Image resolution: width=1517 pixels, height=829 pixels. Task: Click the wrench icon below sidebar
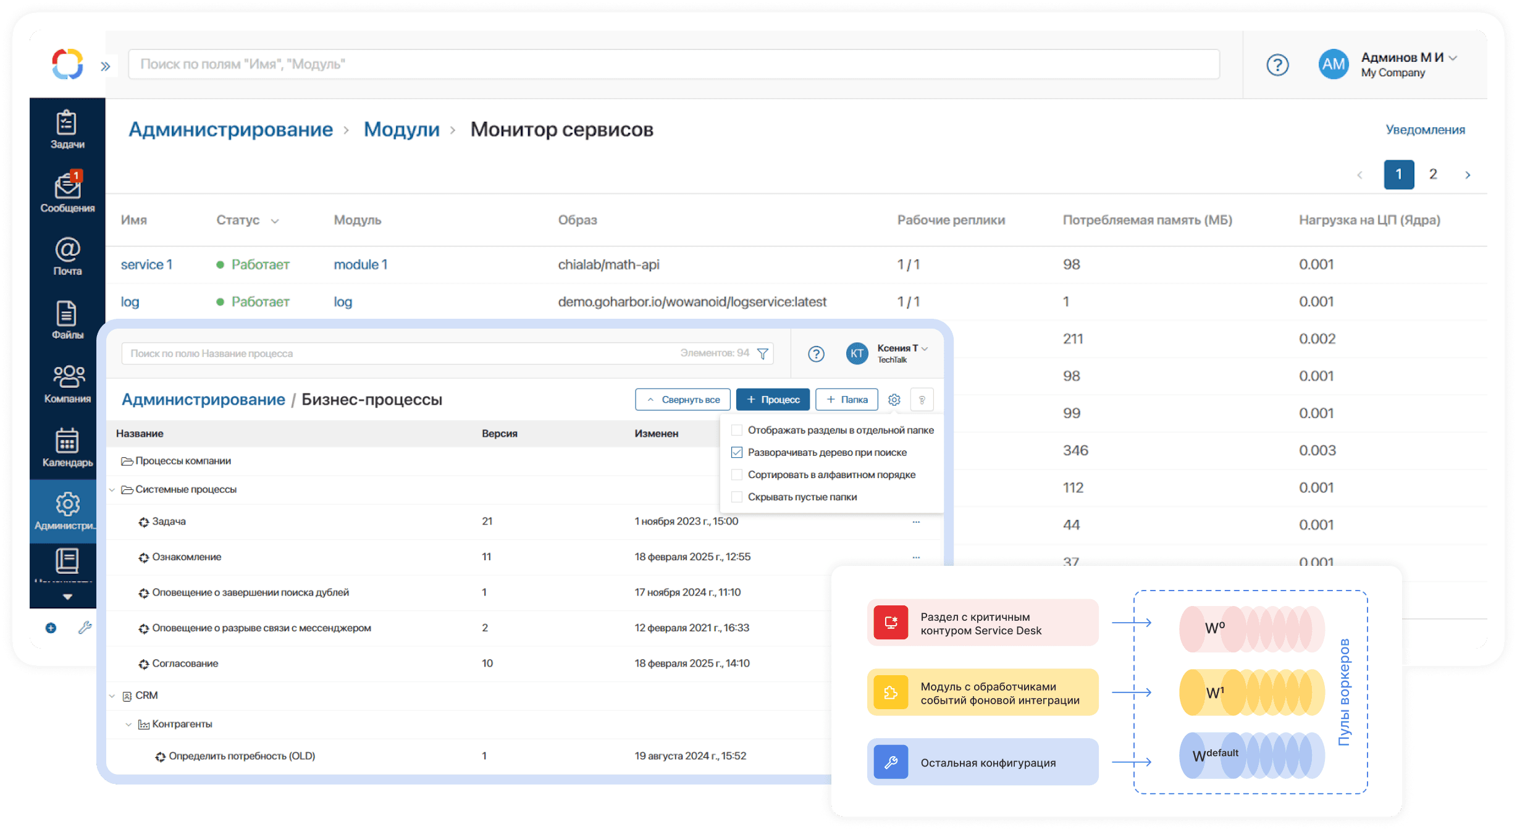85,628
